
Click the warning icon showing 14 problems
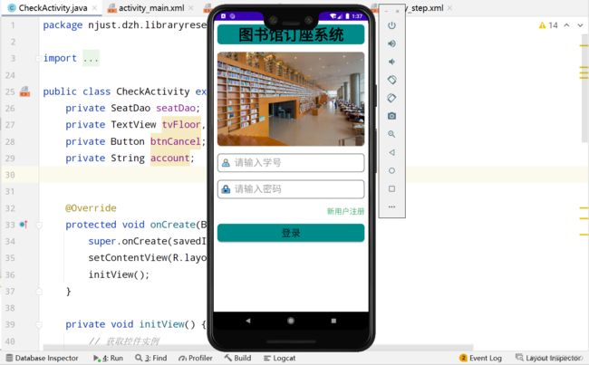548,25
